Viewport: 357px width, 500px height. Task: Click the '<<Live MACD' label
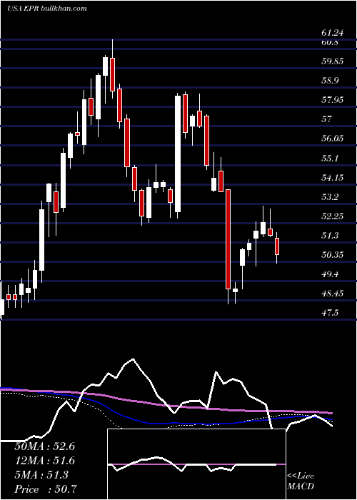tap(301, 481)
